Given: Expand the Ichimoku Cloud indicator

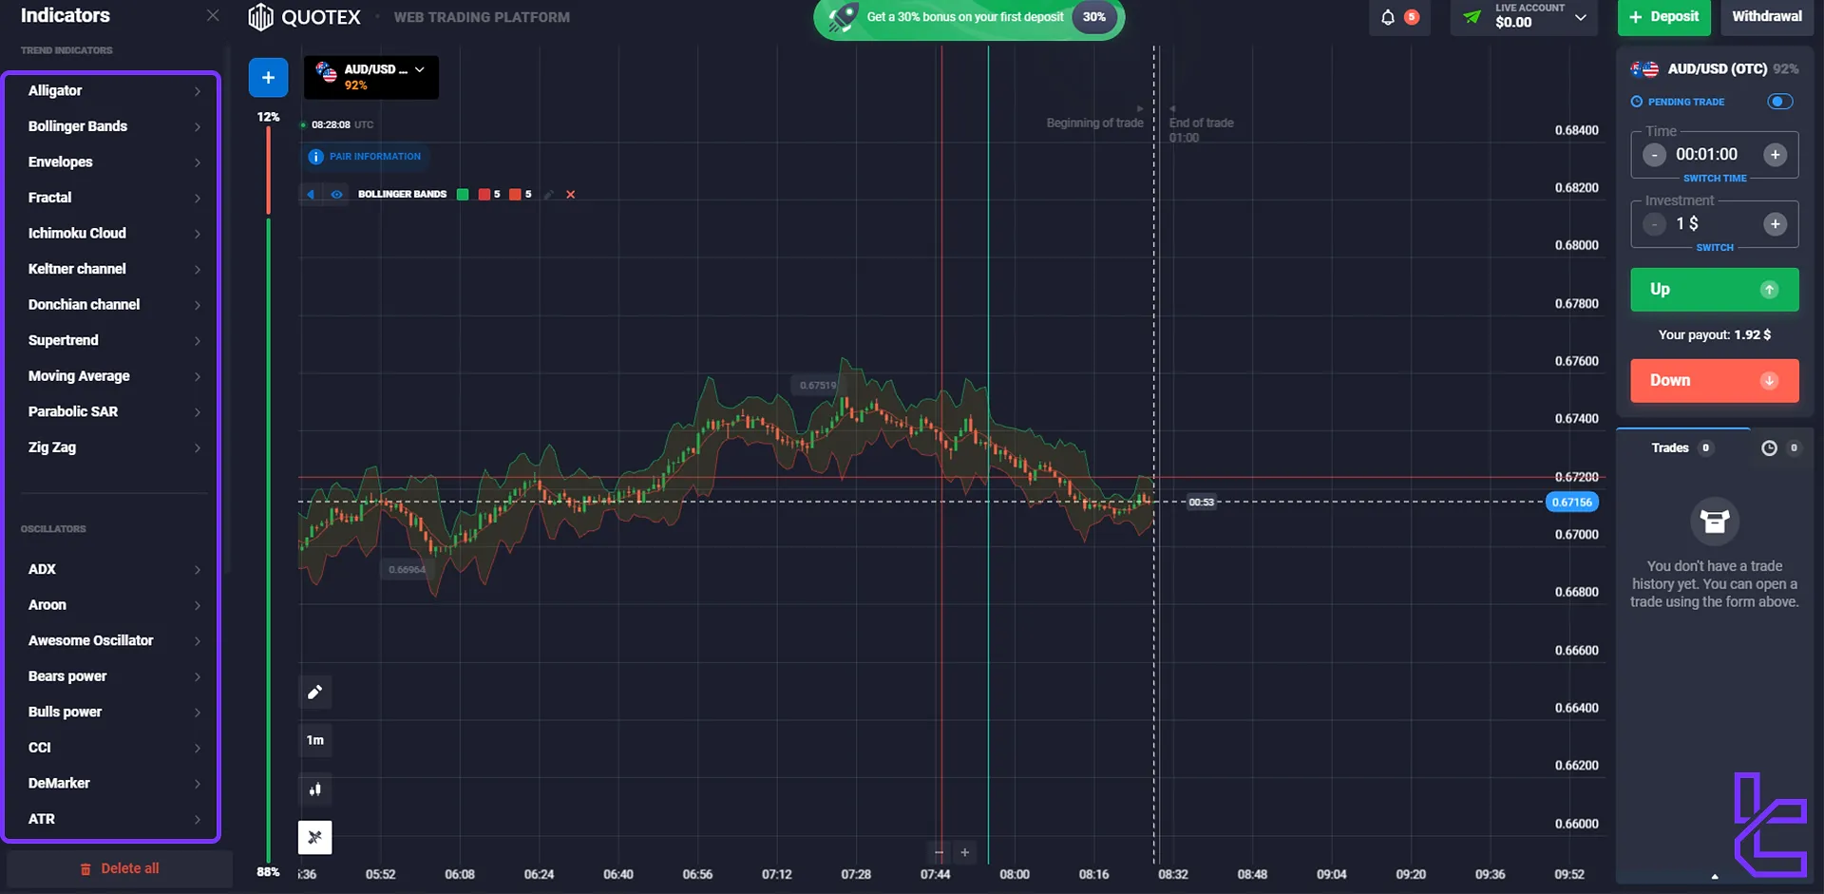Looking at the screenshot, I should pyautogui.click(x=112, y=234).
